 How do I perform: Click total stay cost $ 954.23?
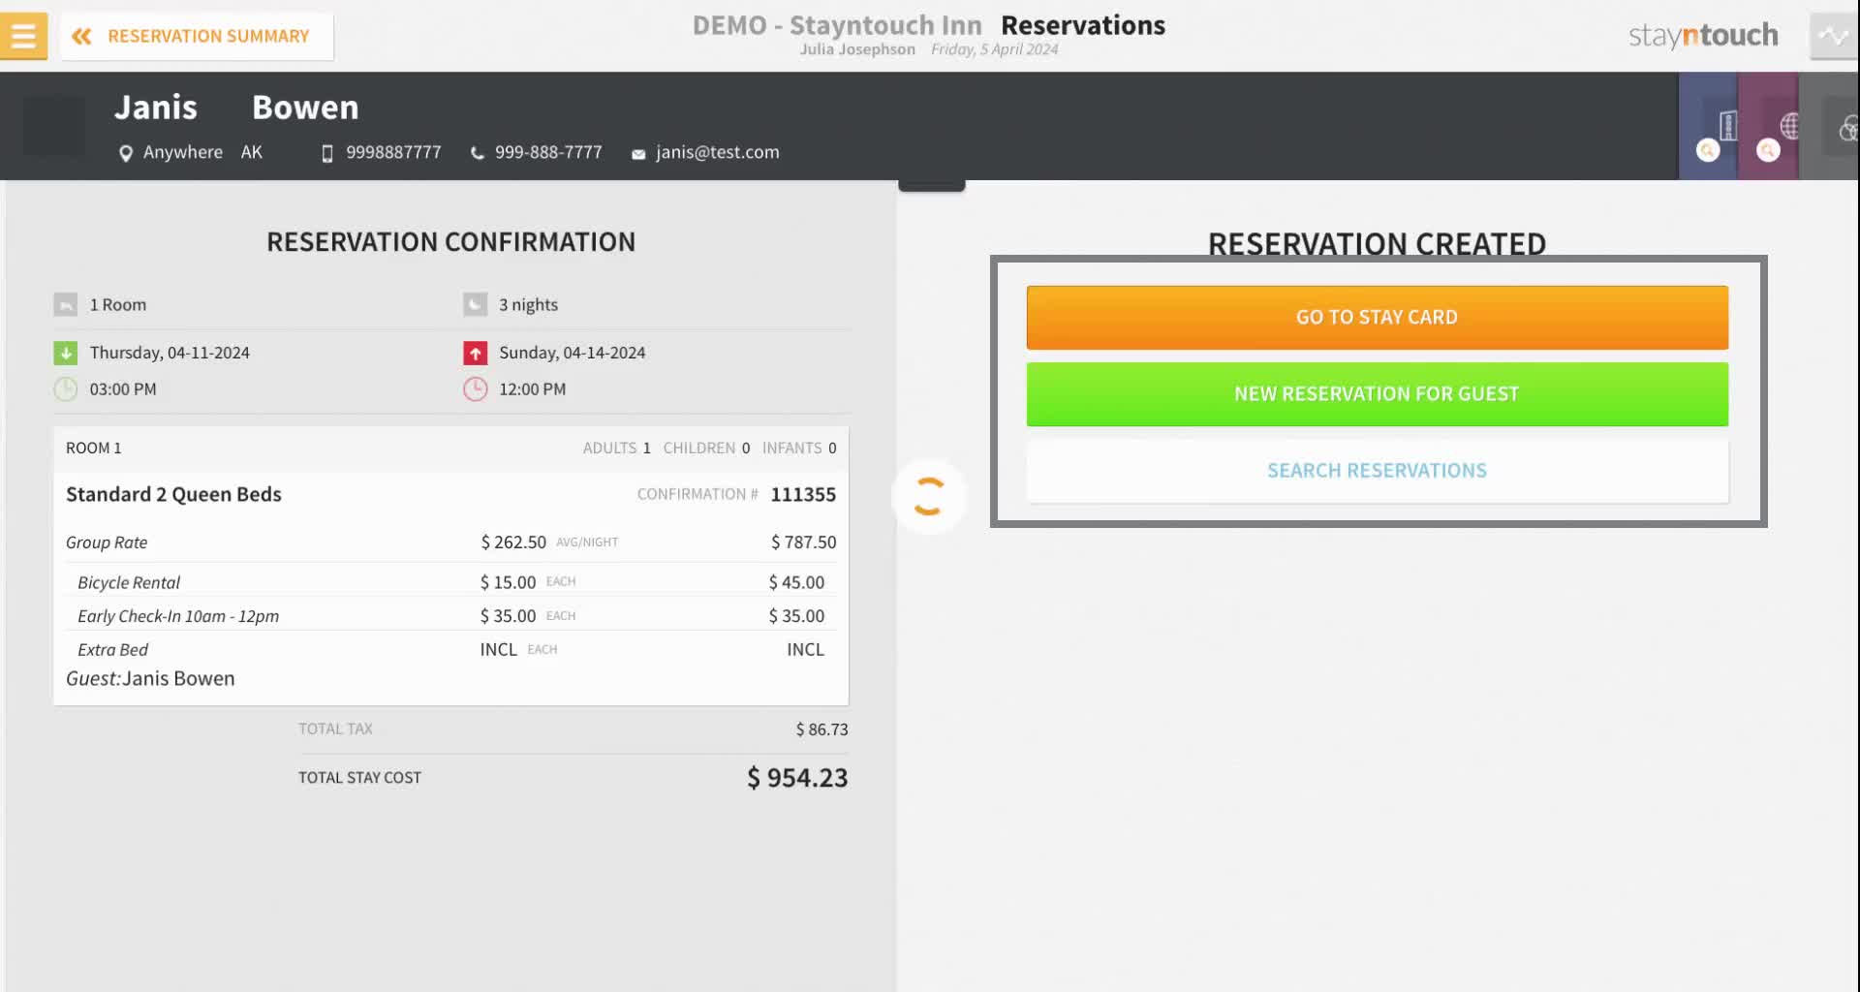click(797, 778)
